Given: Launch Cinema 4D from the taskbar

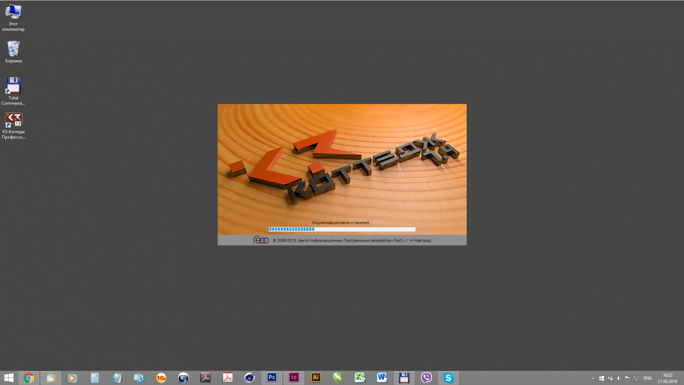Looking at the screenshot, I should click(250, 378).
